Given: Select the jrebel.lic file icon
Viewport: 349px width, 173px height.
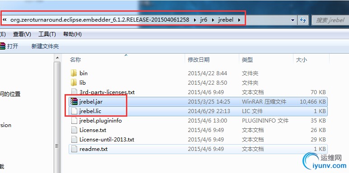Looking at the screenshot, I should tap(74, 111).
